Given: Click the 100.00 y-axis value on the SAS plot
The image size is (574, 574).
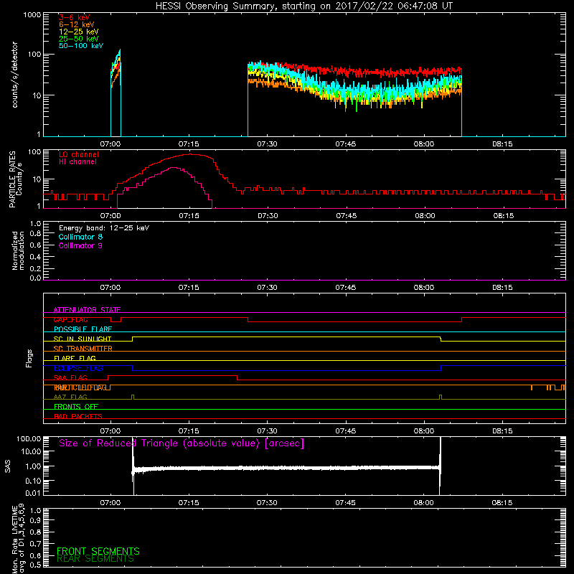Looking at the screenshot, I should click(x=29, y=438).
